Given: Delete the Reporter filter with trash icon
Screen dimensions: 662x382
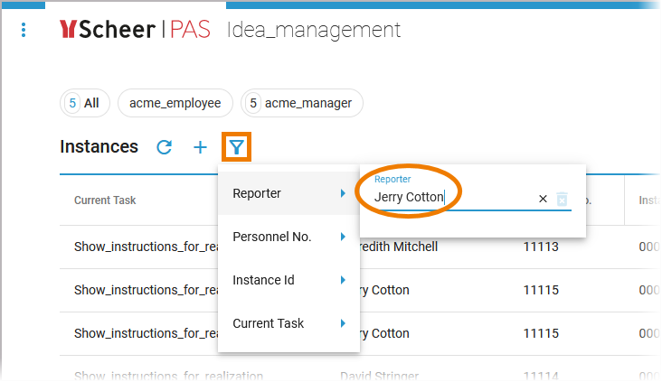Looking at the screenshot, I should click(562, 199).
